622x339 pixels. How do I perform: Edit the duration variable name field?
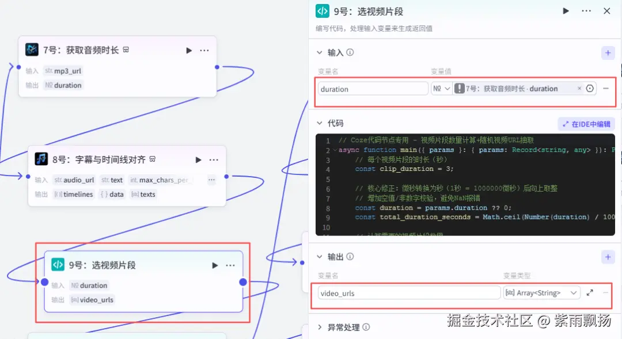click(x=373, y=89)
